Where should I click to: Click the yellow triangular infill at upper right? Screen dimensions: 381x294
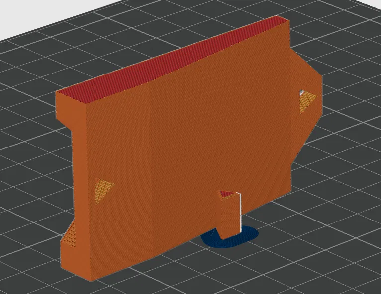[x=307, y=101]
